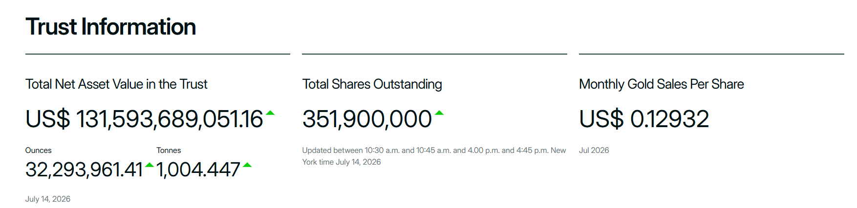Click the Monthly Gold Sales Per Share label

coord(662,84)
